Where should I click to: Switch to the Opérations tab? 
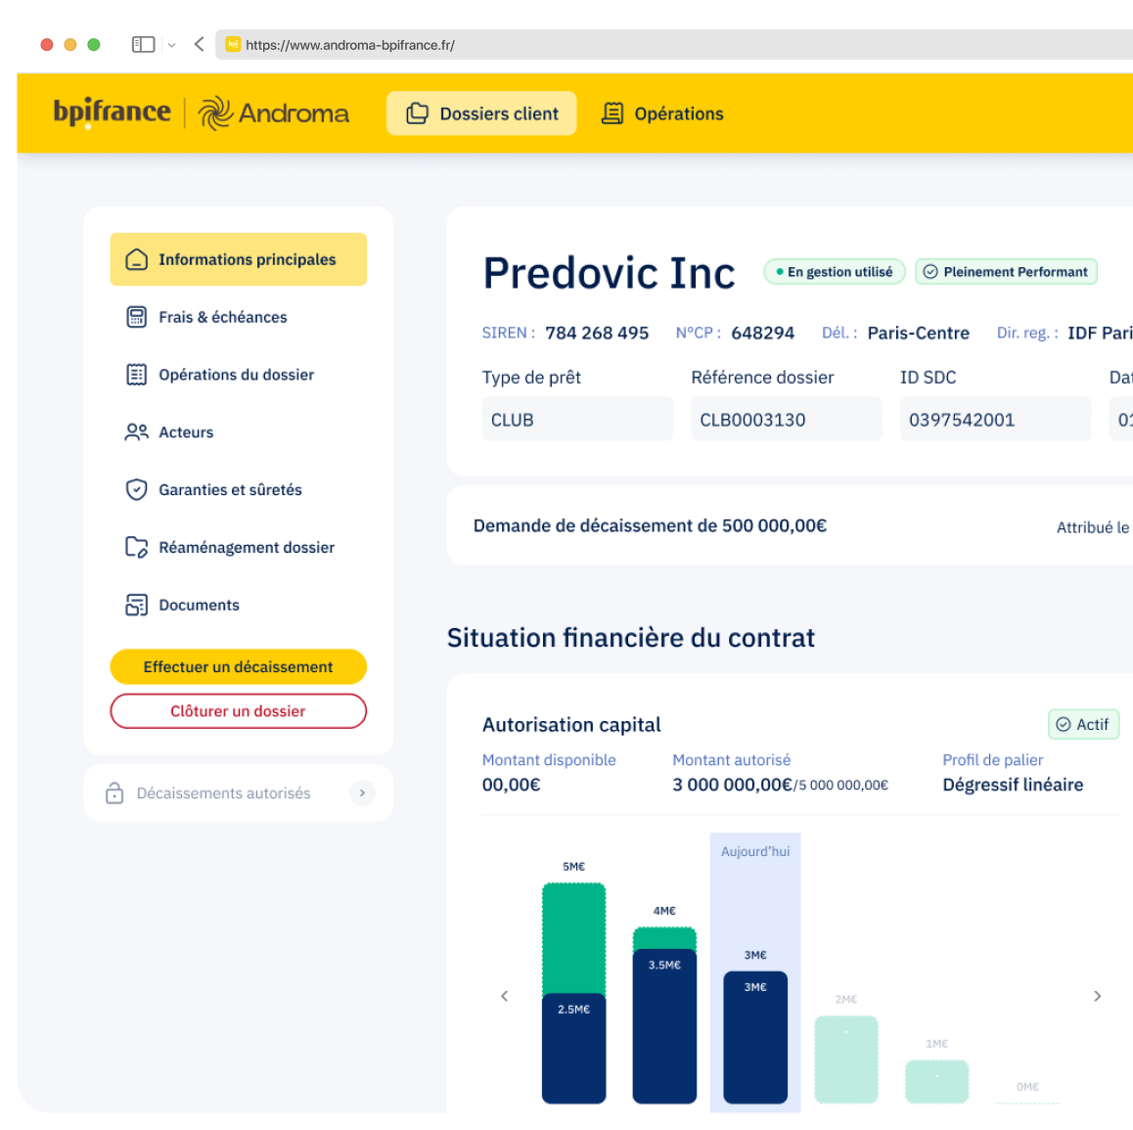663,113
